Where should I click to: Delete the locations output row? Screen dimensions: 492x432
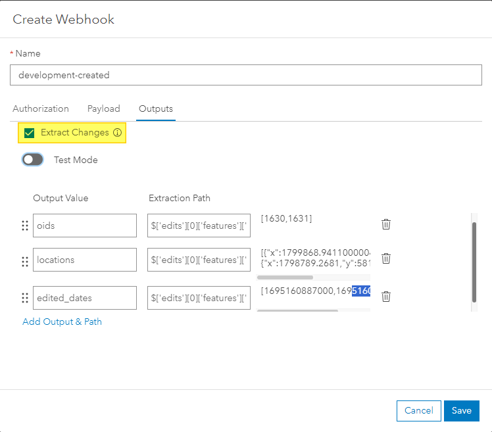click(x=386, y=258)
